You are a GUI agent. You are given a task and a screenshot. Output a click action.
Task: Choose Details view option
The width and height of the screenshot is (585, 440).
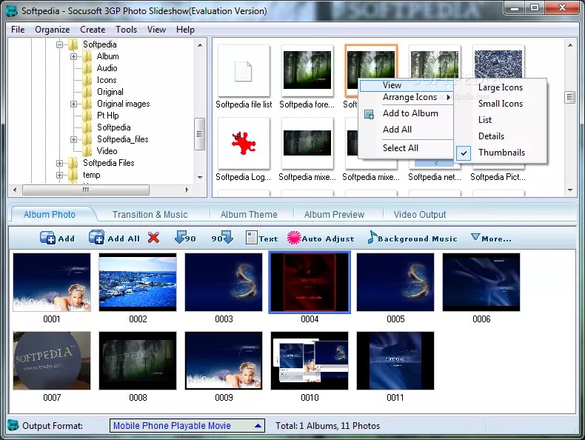(501, 136)
